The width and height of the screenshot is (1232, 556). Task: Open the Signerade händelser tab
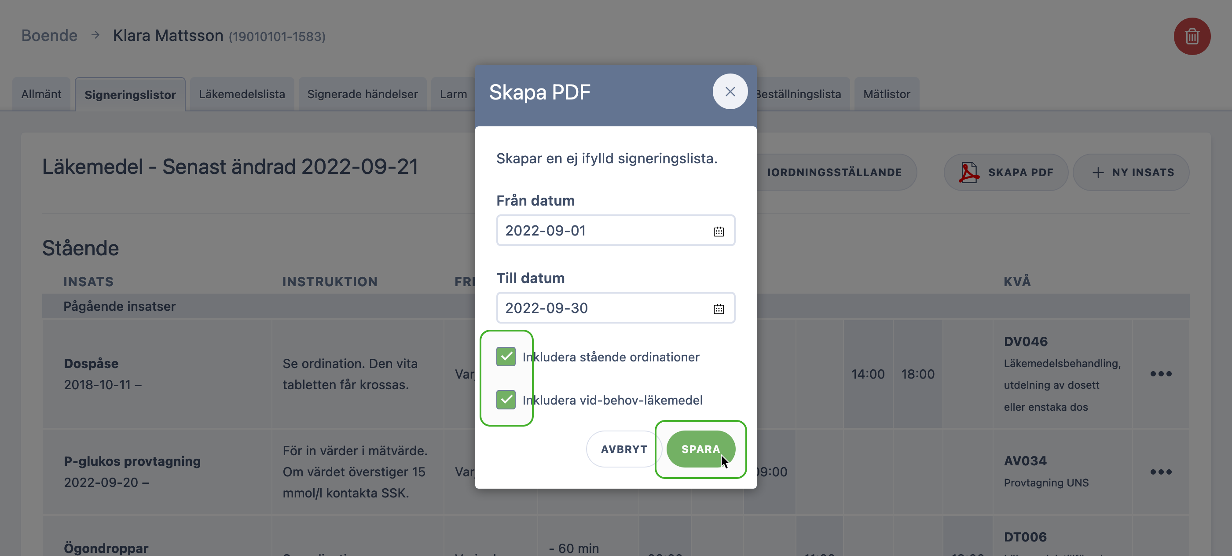363,94
